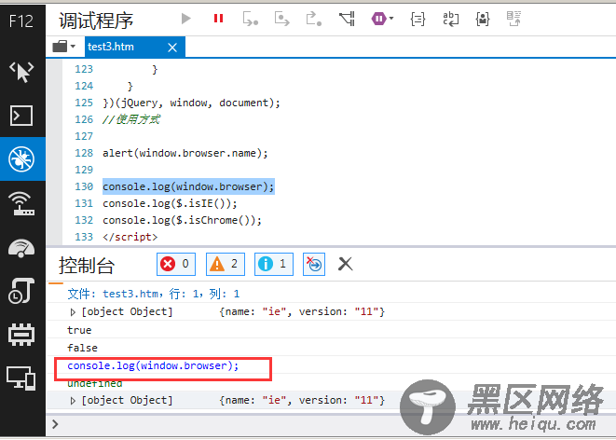Expand the last [object Object] console entry
The width and height of the screenshot is (616, 440).
click(73, 401)
